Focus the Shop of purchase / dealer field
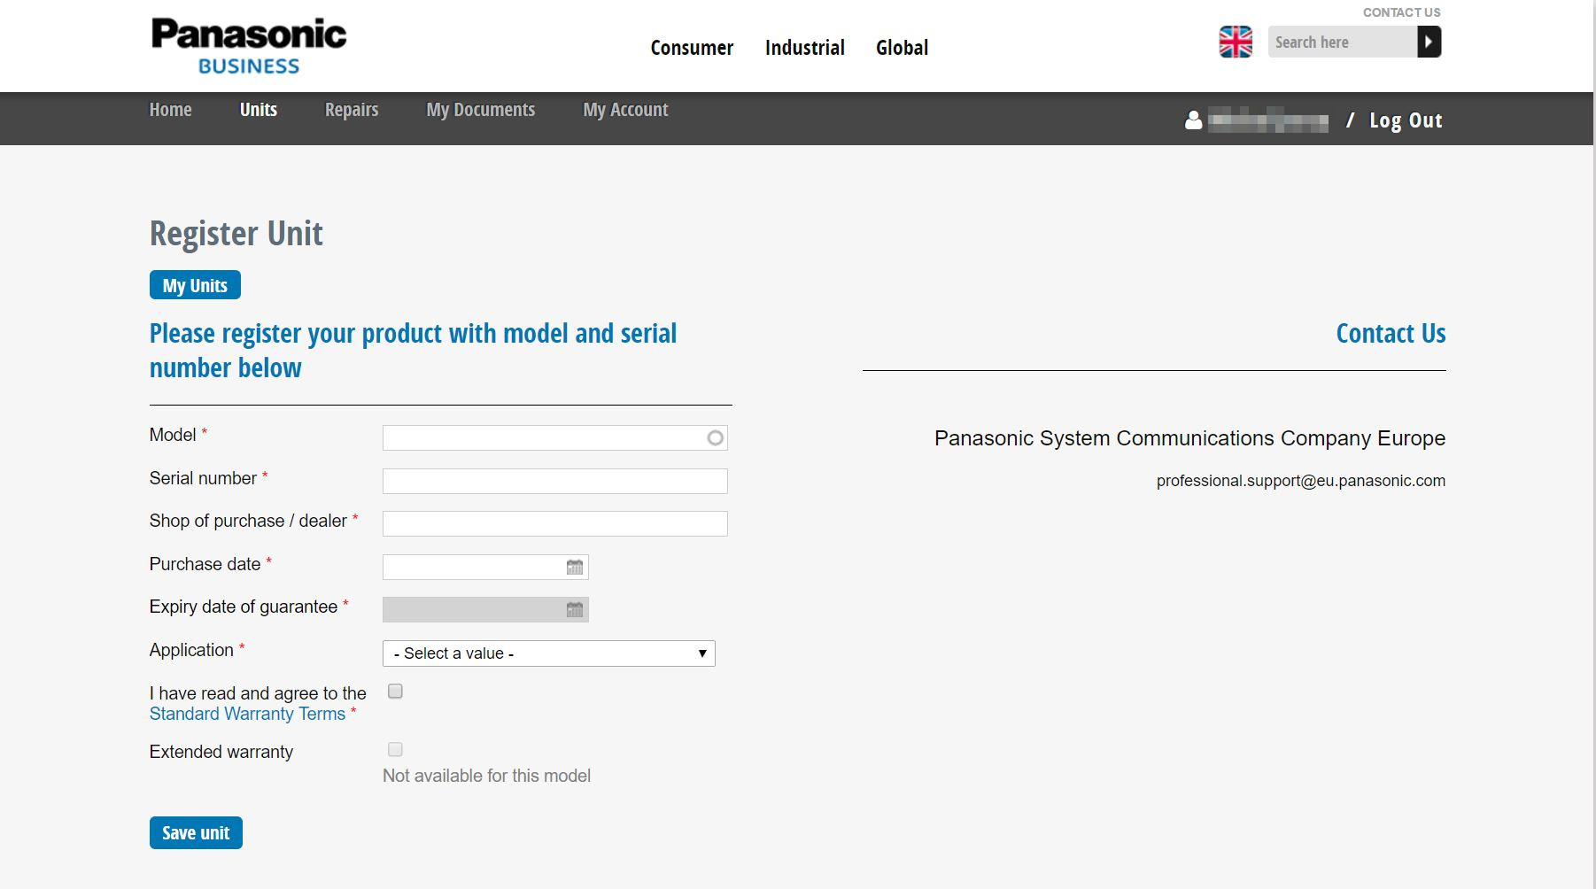Screen dimensions: 1596x889 pos(554,523)
